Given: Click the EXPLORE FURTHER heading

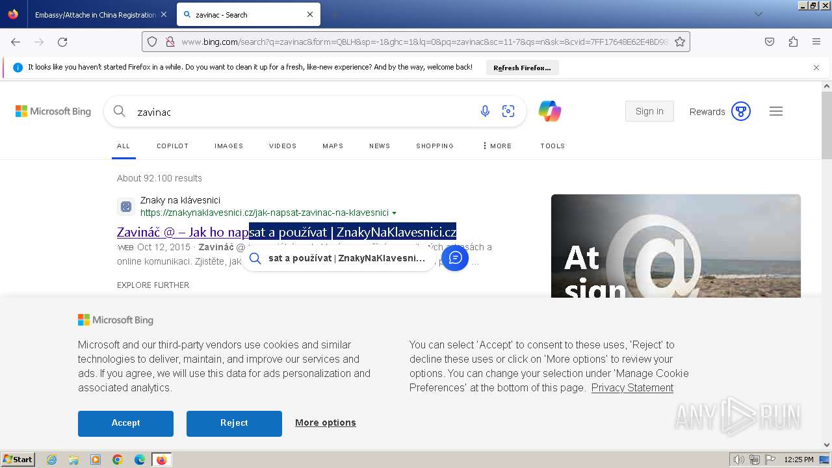Looking at the screenshot, I should (x=153, y=285).
